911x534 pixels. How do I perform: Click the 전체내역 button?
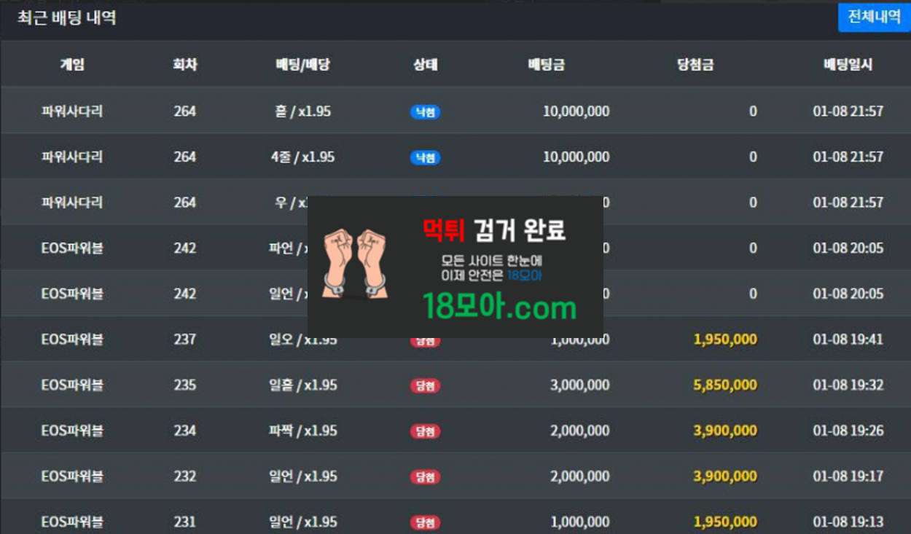[874, 17]
